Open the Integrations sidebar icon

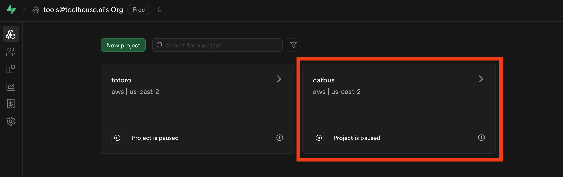[11, 69]
